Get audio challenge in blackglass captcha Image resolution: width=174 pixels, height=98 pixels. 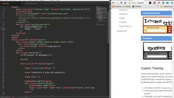[170, 55]
